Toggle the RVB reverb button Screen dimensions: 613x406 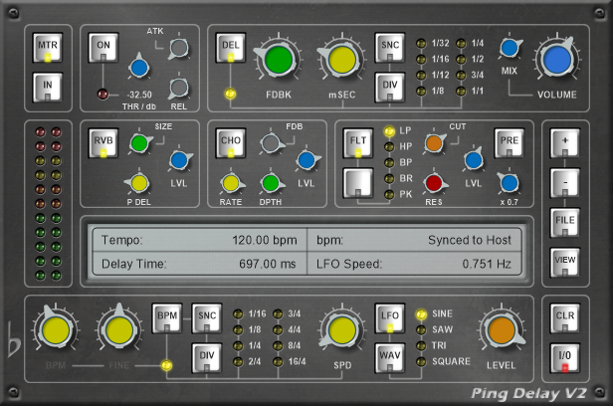[x=102, y=141]
